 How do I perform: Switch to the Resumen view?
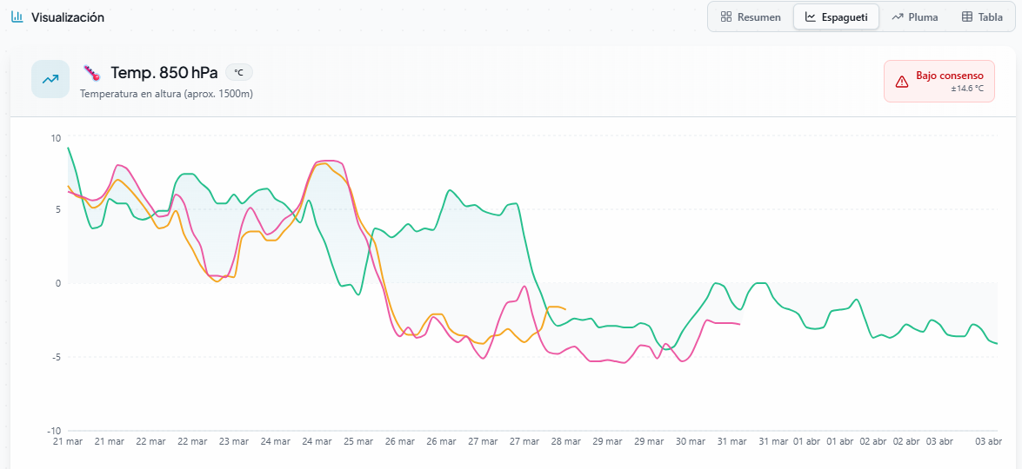coord(751,17)
